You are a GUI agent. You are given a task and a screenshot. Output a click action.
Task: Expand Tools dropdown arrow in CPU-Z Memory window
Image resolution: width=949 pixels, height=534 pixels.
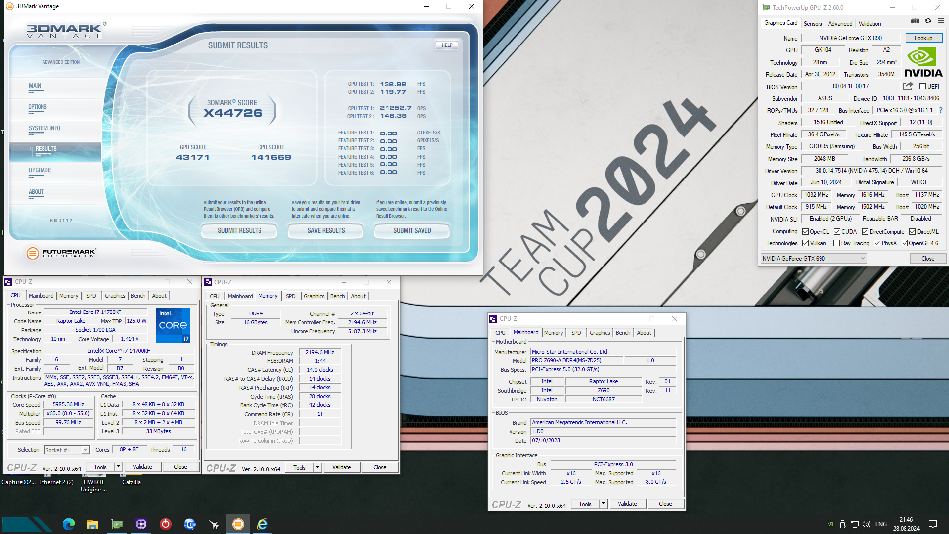click(317, 467)
